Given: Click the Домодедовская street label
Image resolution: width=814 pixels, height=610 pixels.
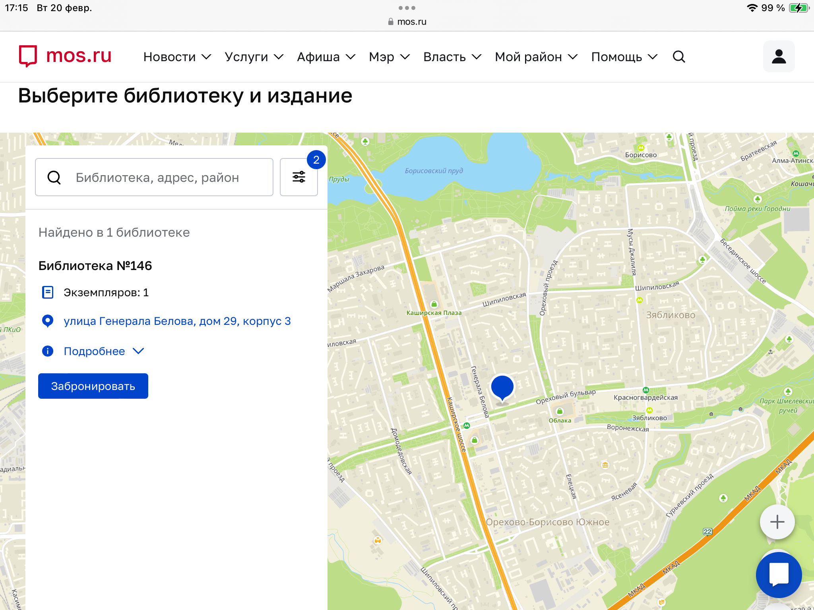Looking at the screenshot, I should (401, 452).
